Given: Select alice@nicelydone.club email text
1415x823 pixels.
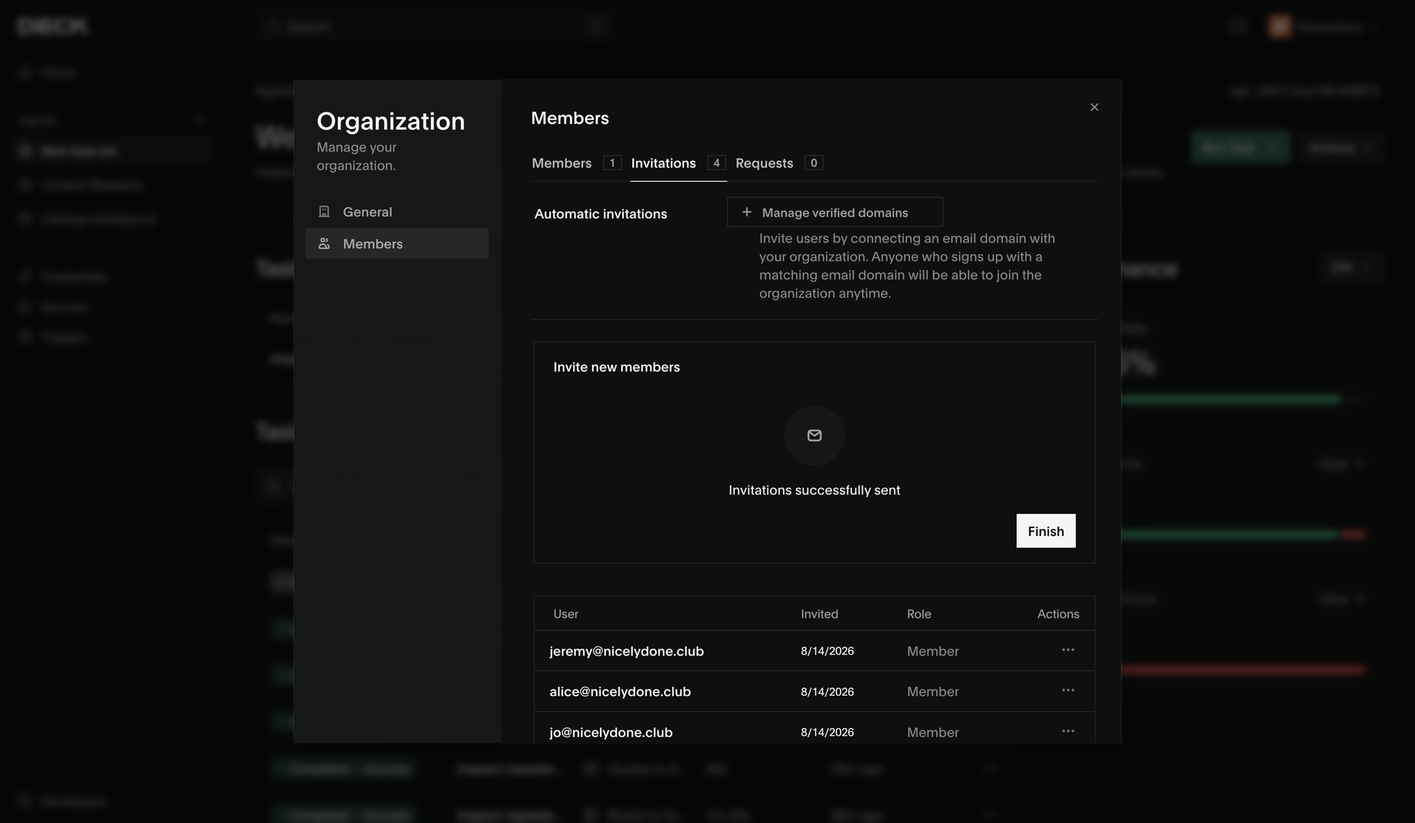Looking at the screenshot, I should click(620, 691).
